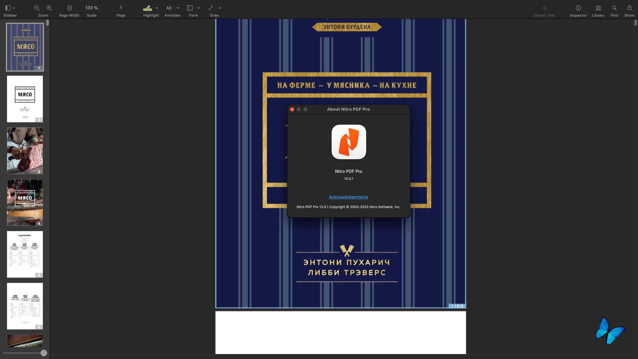Expand the Form tool dropdown arrow

click(x=199, y=8)
